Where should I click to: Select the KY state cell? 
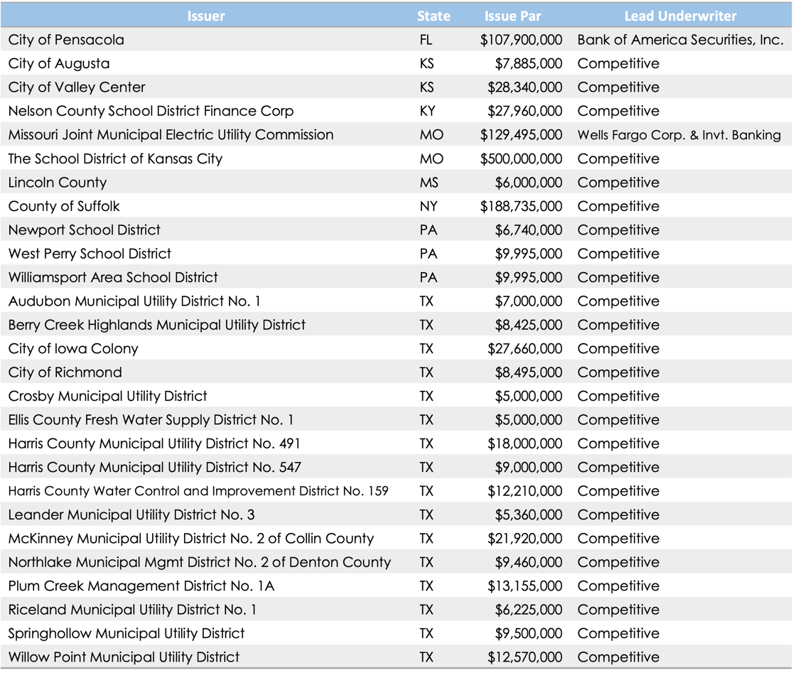[428, 111]
